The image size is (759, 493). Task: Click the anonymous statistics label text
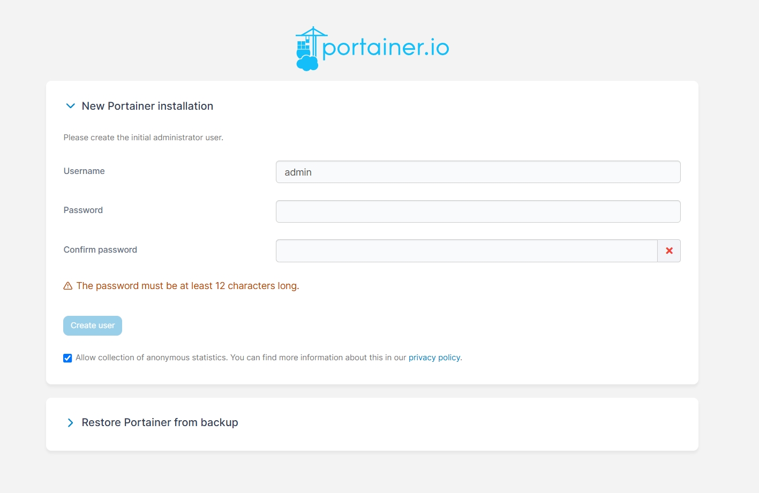pos(241,358)
